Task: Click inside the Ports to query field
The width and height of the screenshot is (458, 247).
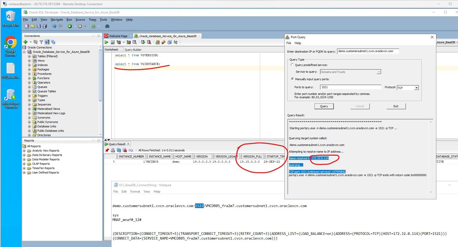Action: point(350,87)
